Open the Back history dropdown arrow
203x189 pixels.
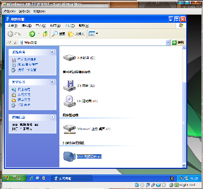coord(24,34)
